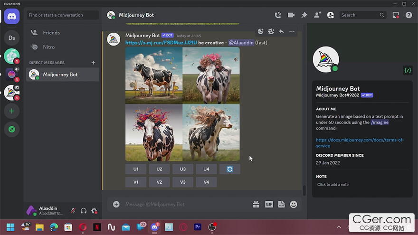Create variations with V2 button
This screenshot has height=235, width=418.
pyautogui.click(x=159, y=182)
